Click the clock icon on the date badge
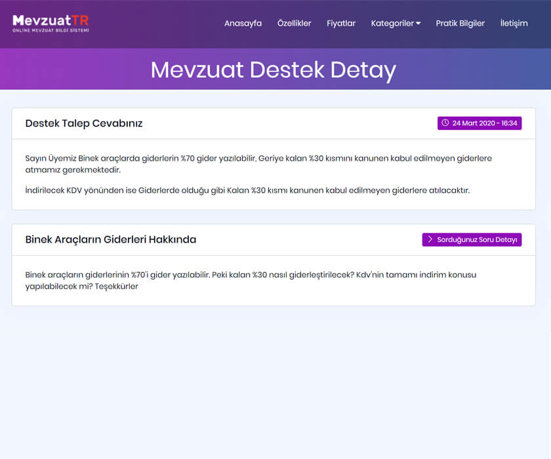 [x=445, y=123]
